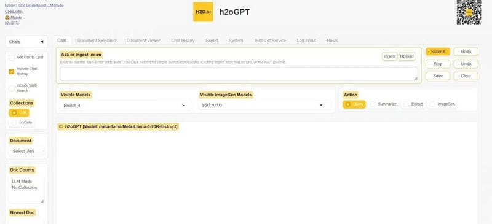
Task: Switch to the Chat tab
Action: (x=62, y=41)
